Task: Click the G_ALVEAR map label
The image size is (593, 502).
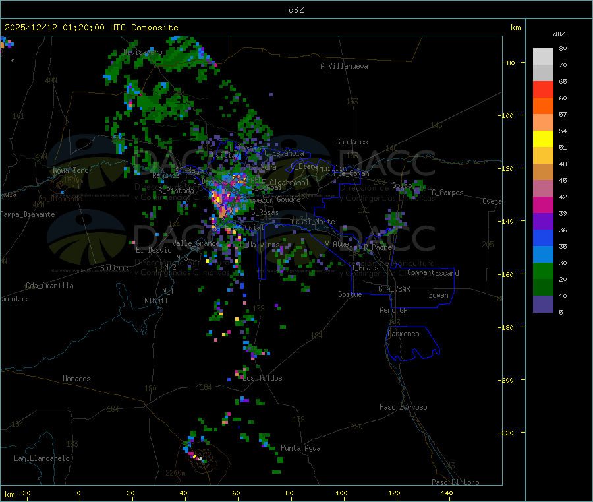Action: (x=394, y=288)
